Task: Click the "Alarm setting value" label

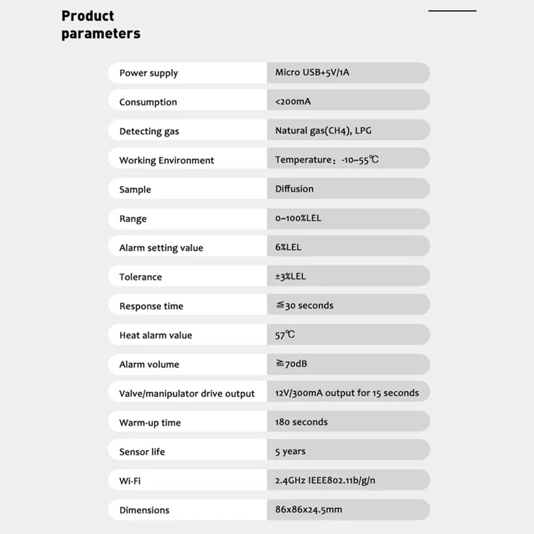Action: pos(161,248)
